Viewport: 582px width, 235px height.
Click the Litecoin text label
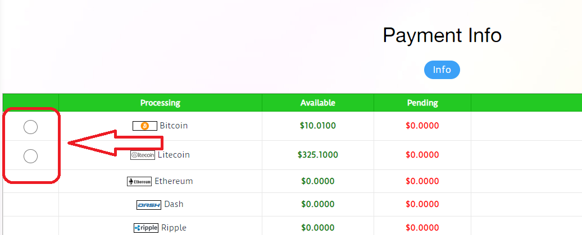pyautogui.click(x=174, y=155)
